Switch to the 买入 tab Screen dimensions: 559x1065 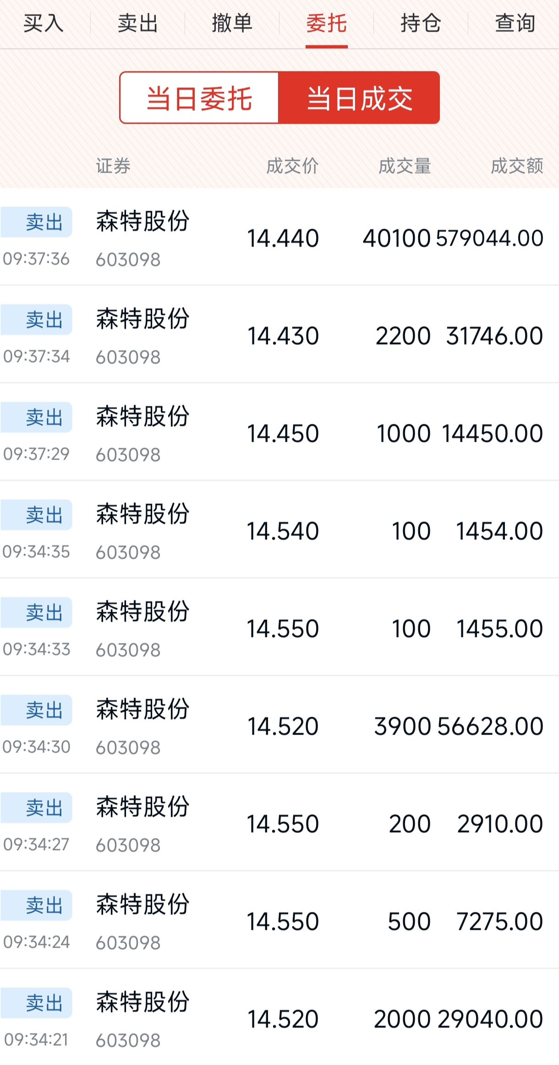tap(44, 23)
